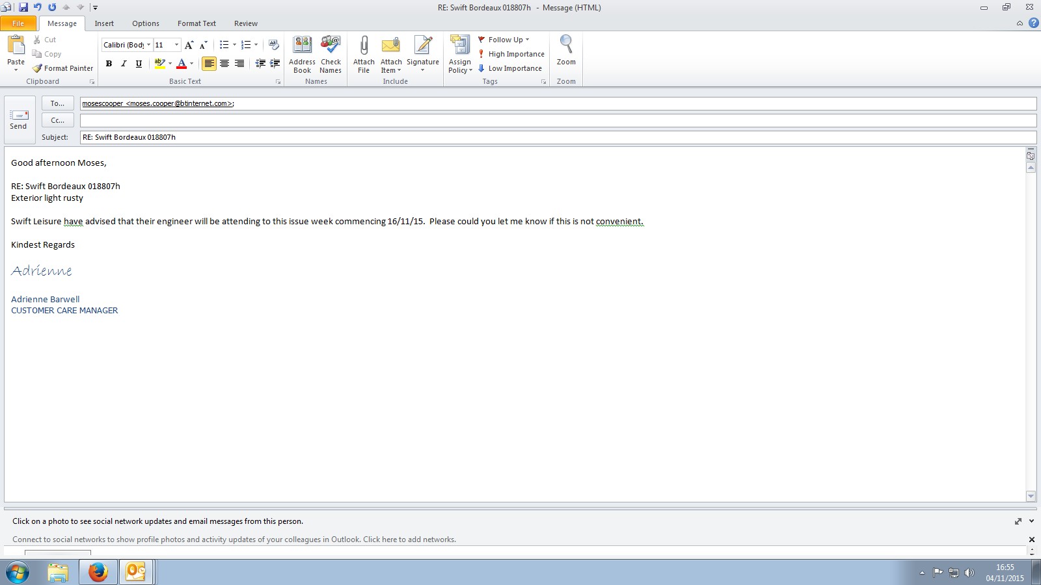Minimize the ribbon with the caret
Viewport: 1041px width, 585px height.
tap(1020, 23)
